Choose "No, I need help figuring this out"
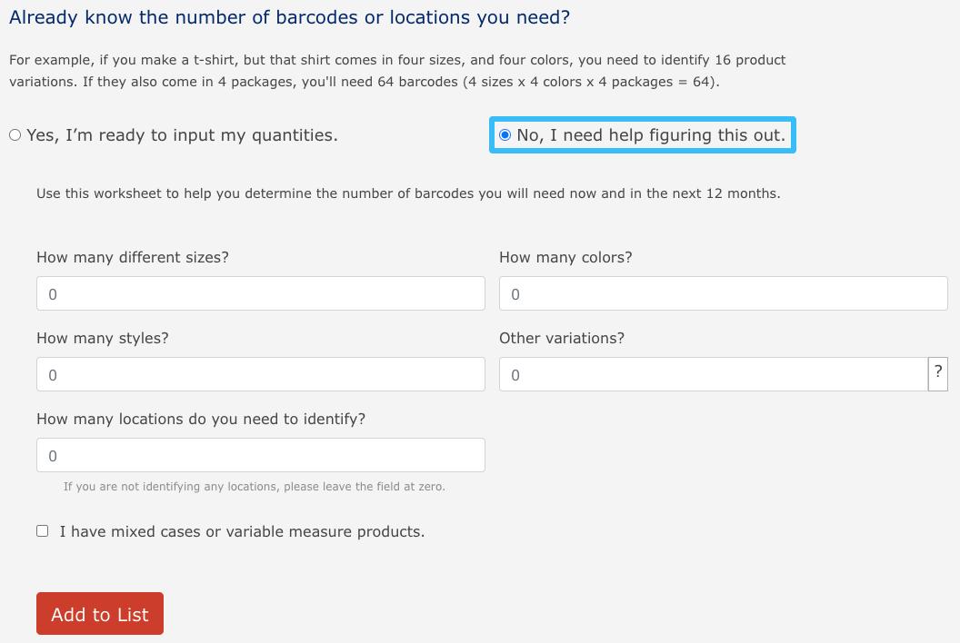This screenshot has width=960, height=643. click(x=505, y=134)
